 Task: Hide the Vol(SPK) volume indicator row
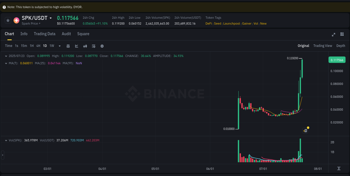coord(6,140)
